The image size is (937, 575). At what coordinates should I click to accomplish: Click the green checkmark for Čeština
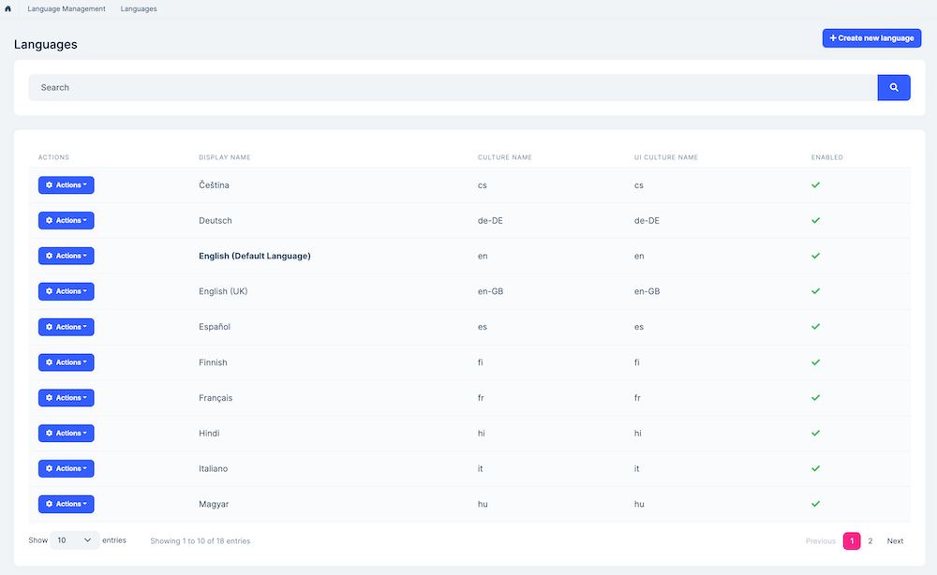pyautogui.click(x=815, y=184)
